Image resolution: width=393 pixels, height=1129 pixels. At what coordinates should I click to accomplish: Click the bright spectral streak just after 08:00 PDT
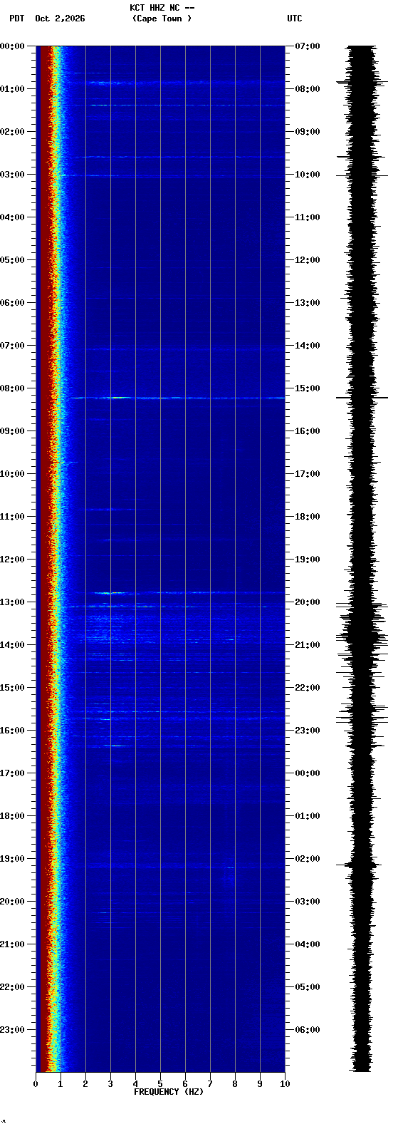pyautogui.click(x=178, y=398)
